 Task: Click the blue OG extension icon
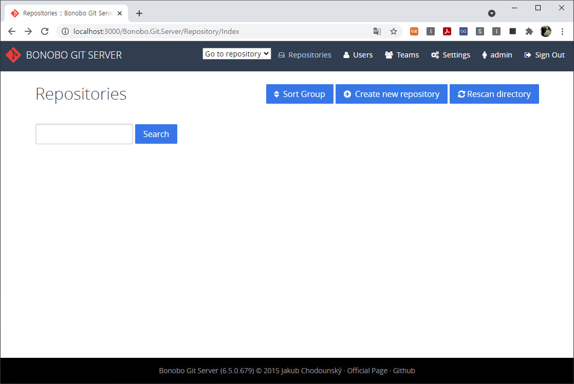pyautogui.click(x=464, y=31)
